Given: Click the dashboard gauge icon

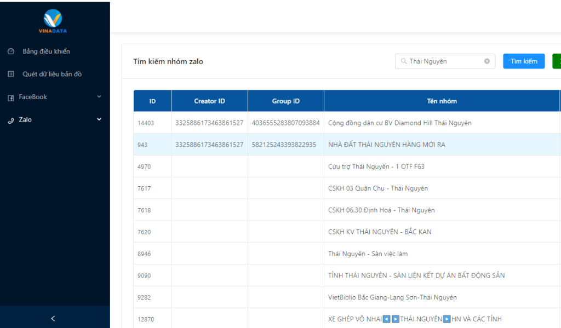Looking at the screenshot, I should pos(11,51).
